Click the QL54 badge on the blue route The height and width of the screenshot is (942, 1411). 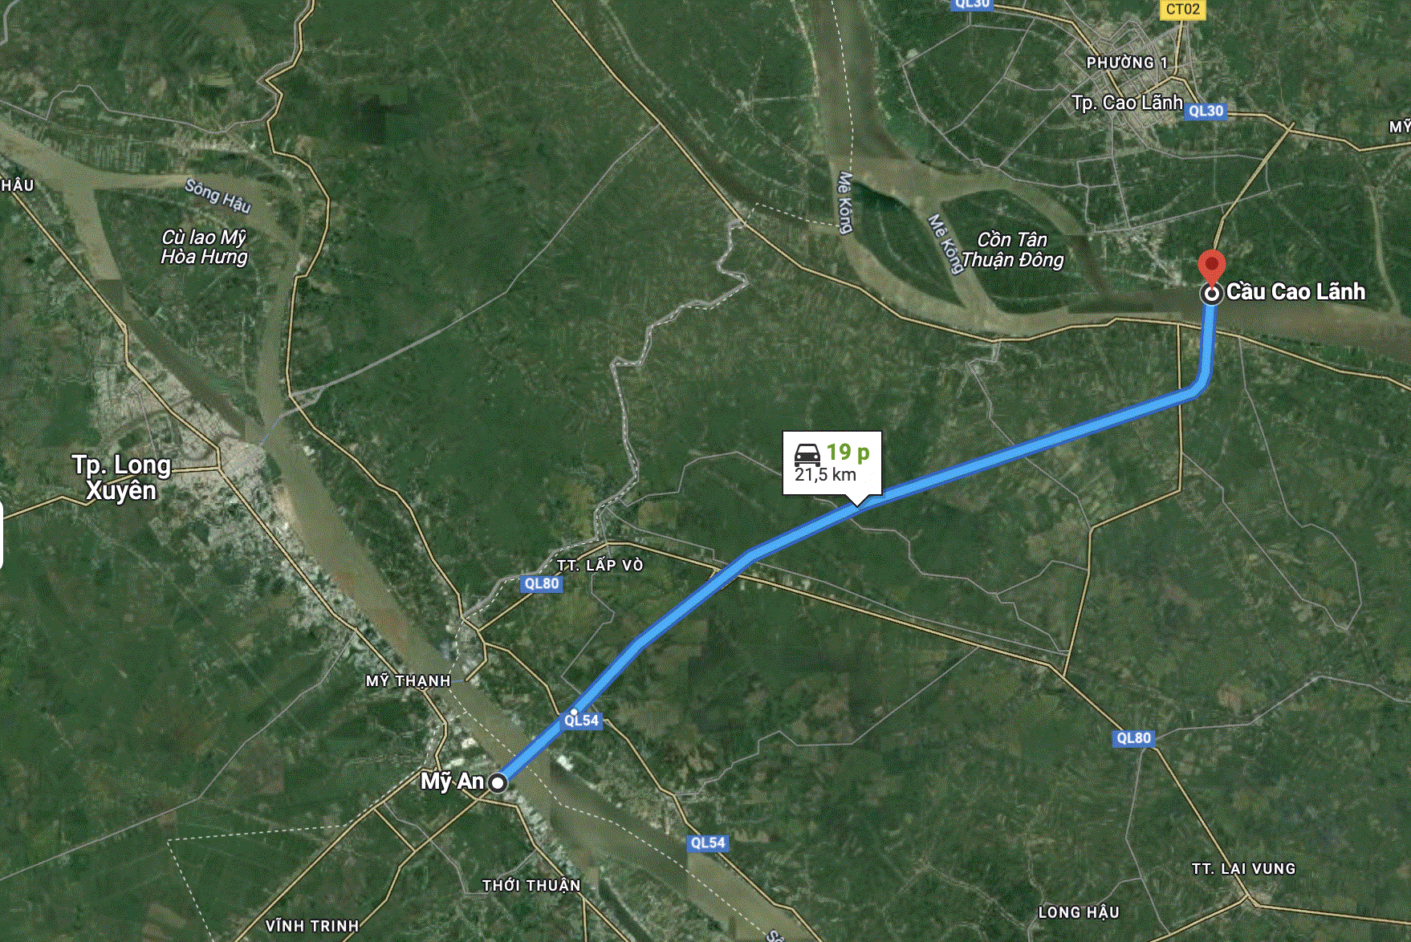581,720
